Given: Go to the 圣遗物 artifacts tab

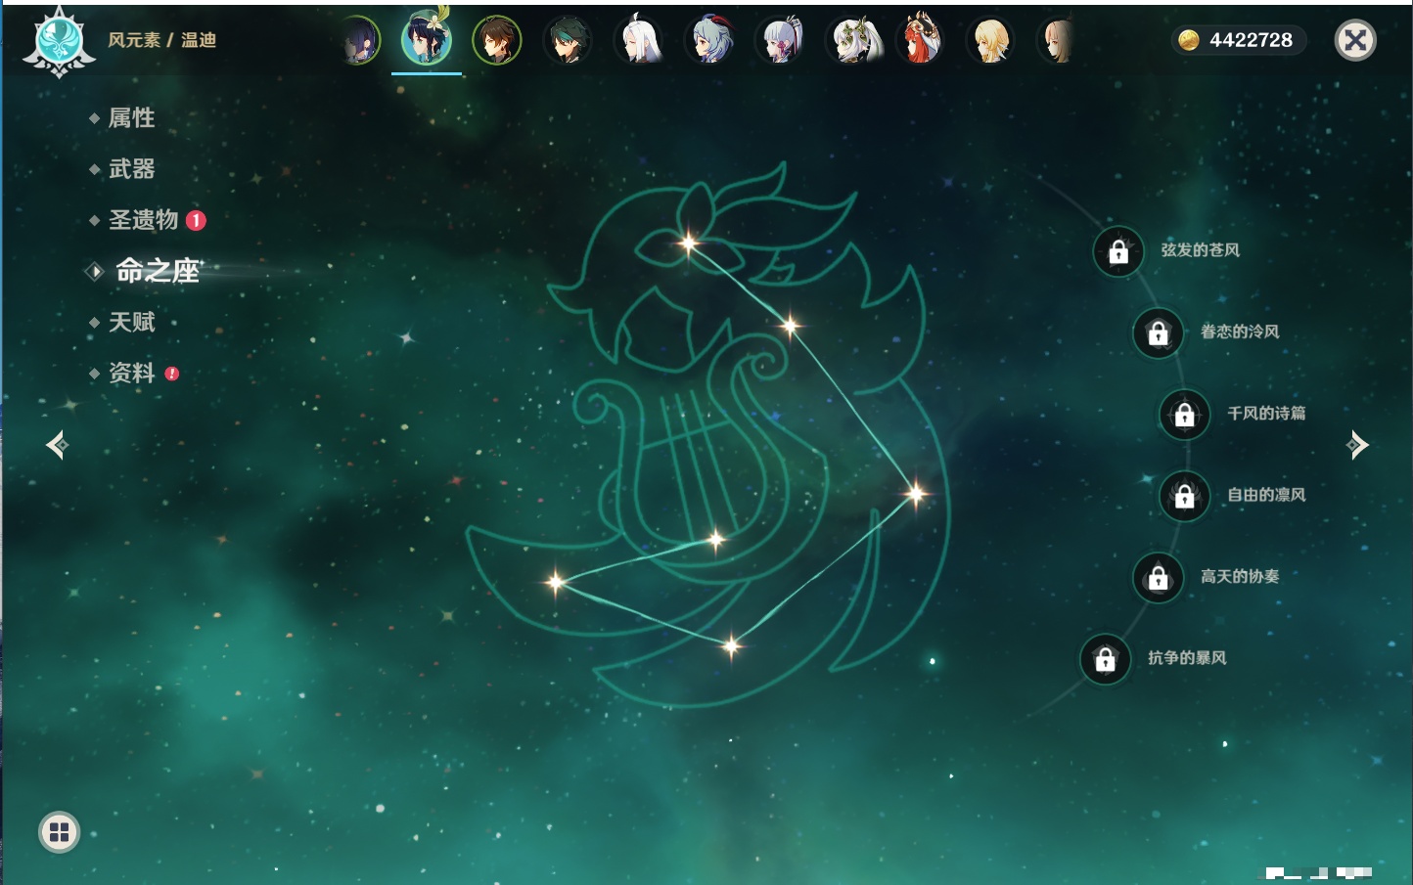Looking at the screenshot, I should tap(143, 220).
